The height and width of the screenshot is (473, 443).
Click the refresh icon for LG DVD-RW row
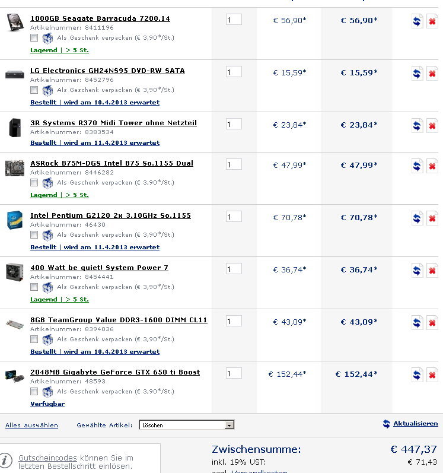click(x=417, y=74)
